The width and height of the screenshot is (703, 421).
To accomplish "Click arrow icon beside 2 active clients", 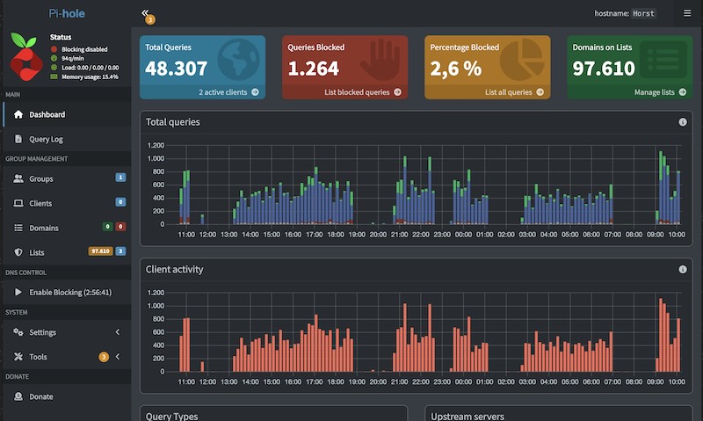I will 255,92.
